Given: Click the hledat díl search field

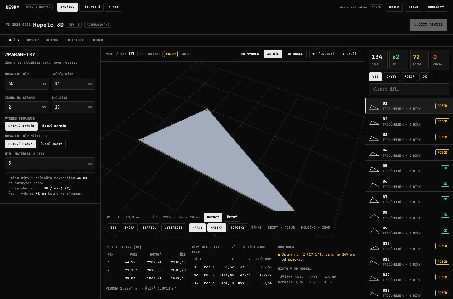Looking at the screenshot, I should click(x=409, y=89).
